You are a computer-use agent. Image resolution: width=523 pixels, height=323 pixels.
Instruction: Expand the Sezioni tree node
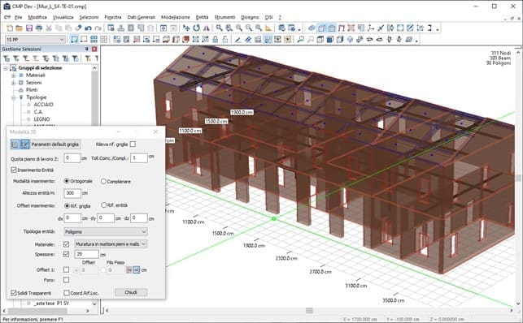tap(14, 83)
